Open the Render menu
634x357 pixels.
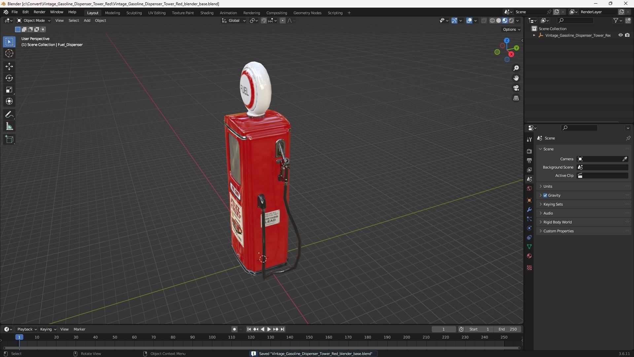pyautogui.click(x=39, y=12)
